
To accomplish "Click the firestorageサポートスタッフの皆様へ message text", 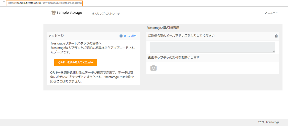I will [76, 43].
